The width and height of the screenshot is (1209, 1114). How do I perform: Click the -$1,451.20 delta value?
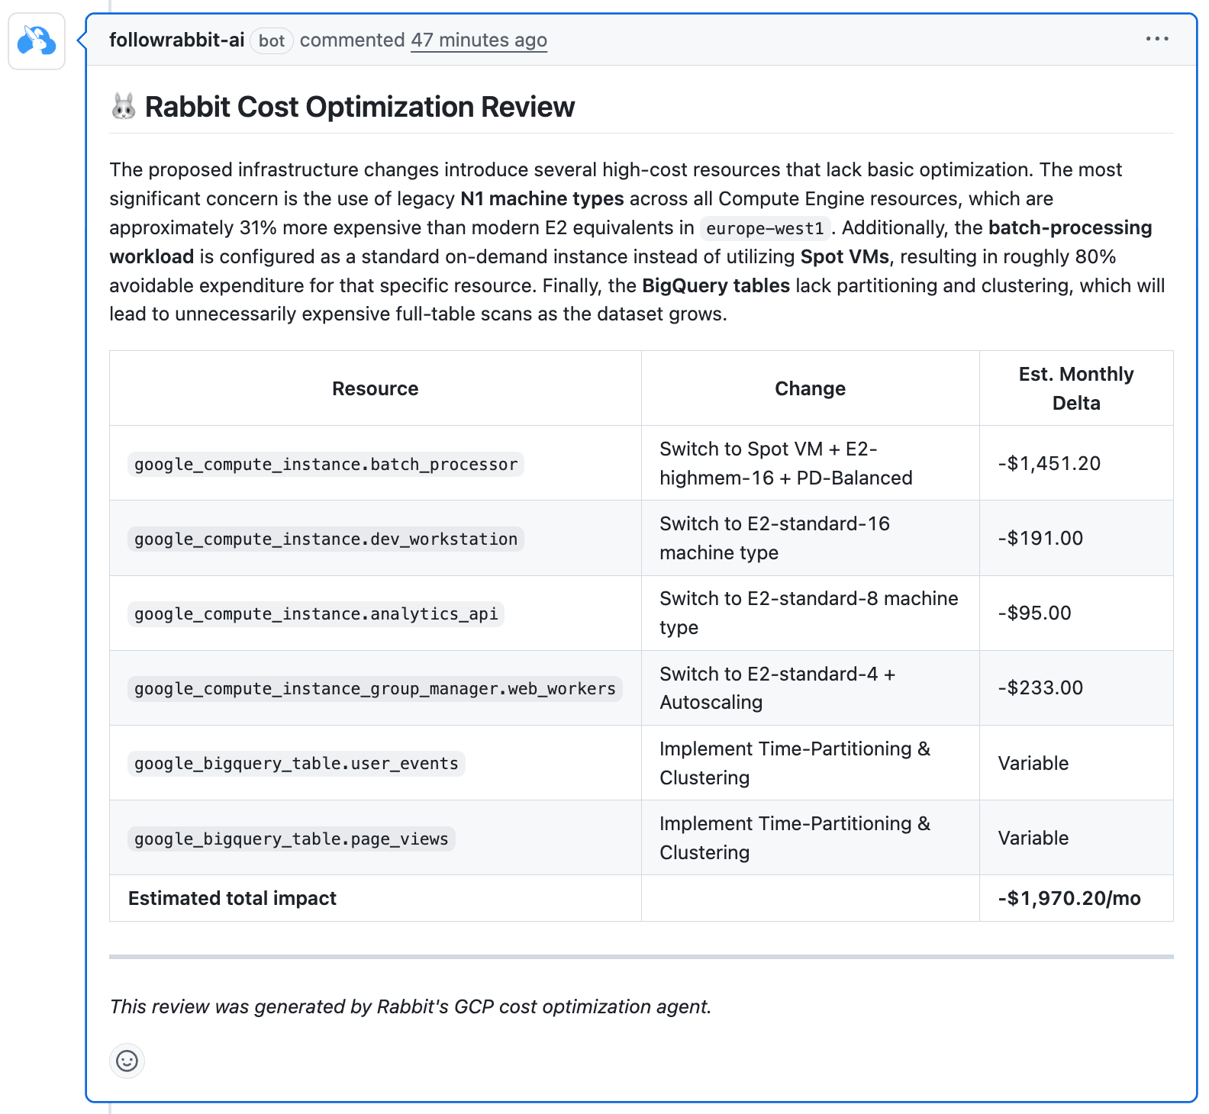pyautogui.click(x=1049, y=463)
